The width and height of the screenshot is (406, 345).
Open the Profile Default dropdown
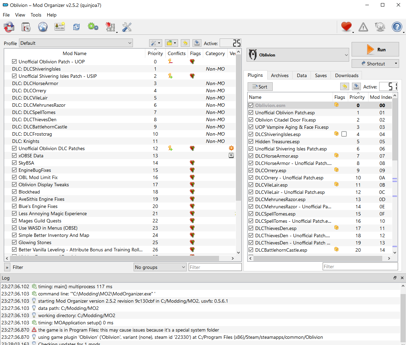[x=76, y=43]
